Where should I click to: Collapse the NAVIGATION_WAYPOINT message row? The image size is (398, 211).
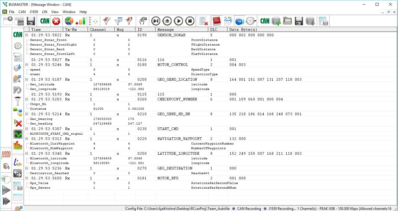pyautogui.click(x=27, y=139)
